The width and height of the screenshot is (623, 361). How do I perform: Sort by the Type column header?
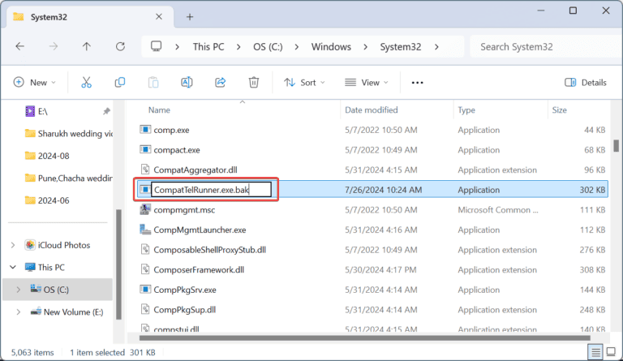click(x=466, y=110)
